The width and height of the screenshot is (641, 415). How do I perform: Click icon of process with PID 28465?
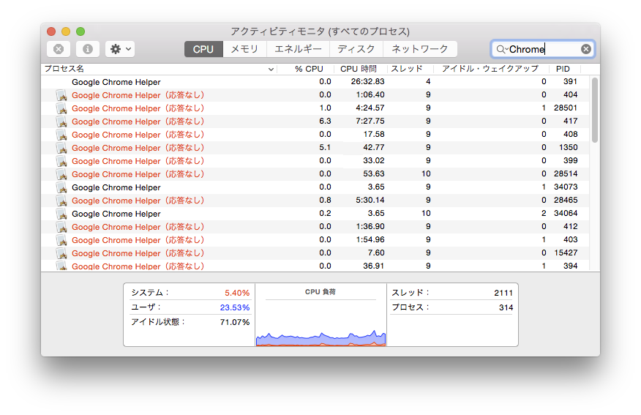pyautogui.click(x=61, y=201)
